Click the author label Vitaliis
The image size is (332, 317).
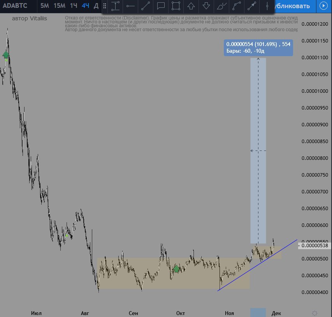[x=30, y=18]
